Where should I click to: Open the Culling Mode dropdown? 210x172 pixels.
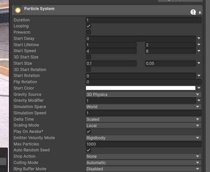click(143, 163)
